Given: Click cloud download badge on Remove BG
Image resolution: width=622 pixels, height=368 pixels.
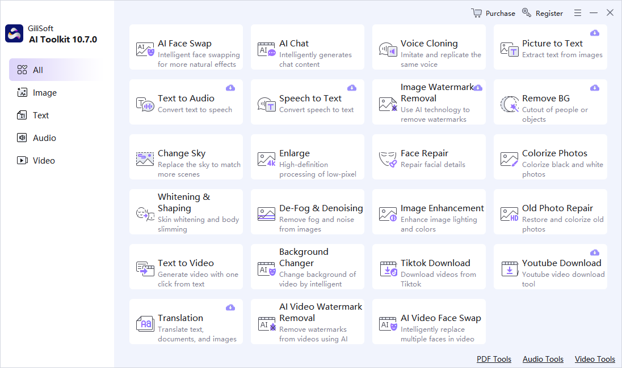Looking at the screenshot, I should click(x=595, y=88).
